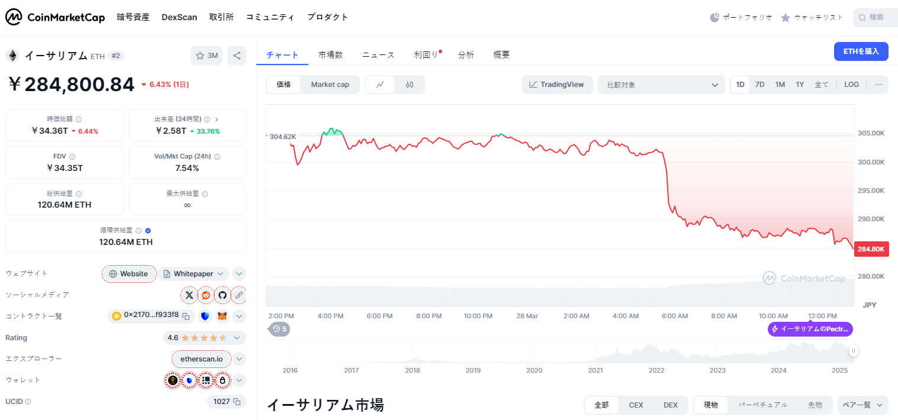Switch to the ニュース tab
Image resolution: width=898 pixels, height=420 pixels.
pyautogui.click(x=378, y=54)
